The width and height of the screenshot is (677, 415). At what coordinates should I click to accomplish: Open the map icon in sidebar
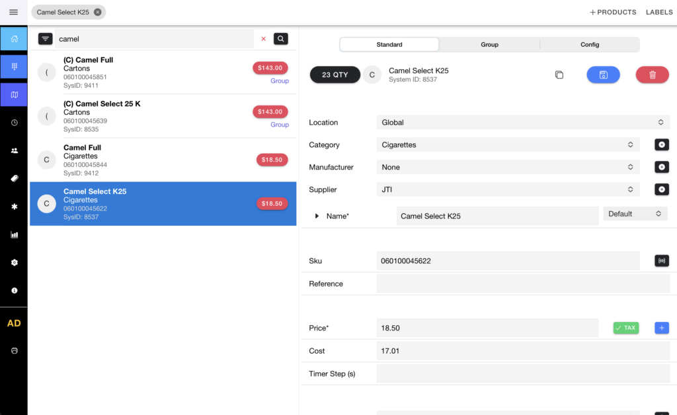tap(14, 94)
